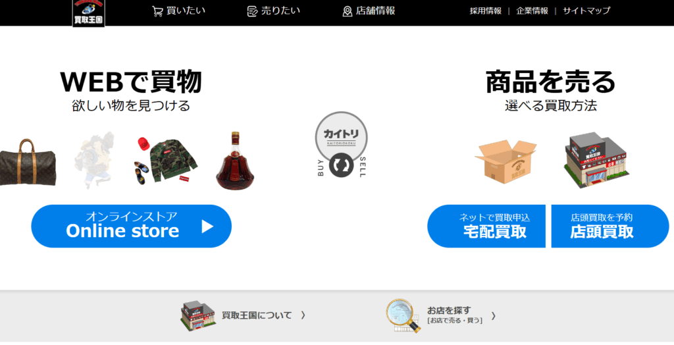This screenshot has width=674, height=345.
Task: Select the cardboard box delivery image
Action: click(x=505, y=161)
